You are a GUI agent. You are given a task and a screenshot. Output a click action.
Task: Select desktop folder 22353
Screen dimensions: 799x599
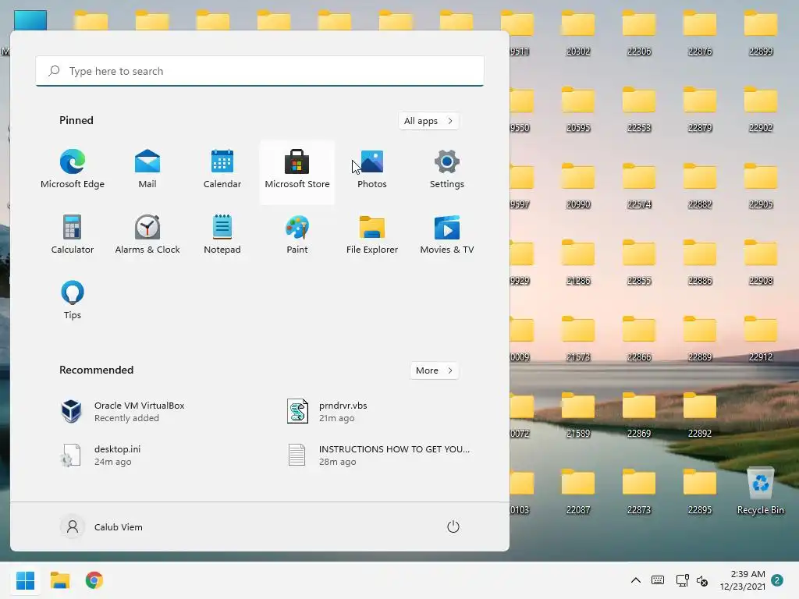(x=639, y=109)
